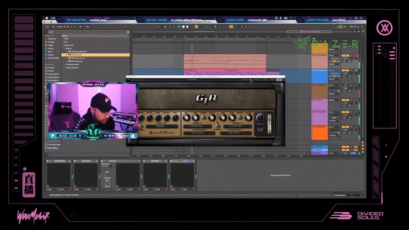Select GTR Amp 2Cab (m) in the browser
Screen dimensions: 409x230
pos(79,51)
